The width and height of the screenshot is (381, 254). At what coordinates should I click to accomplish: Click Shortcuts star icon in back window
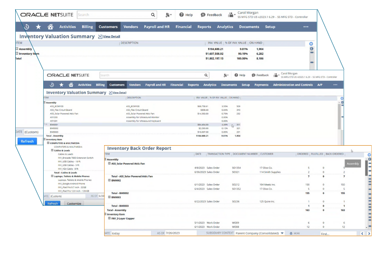(39, 27)
